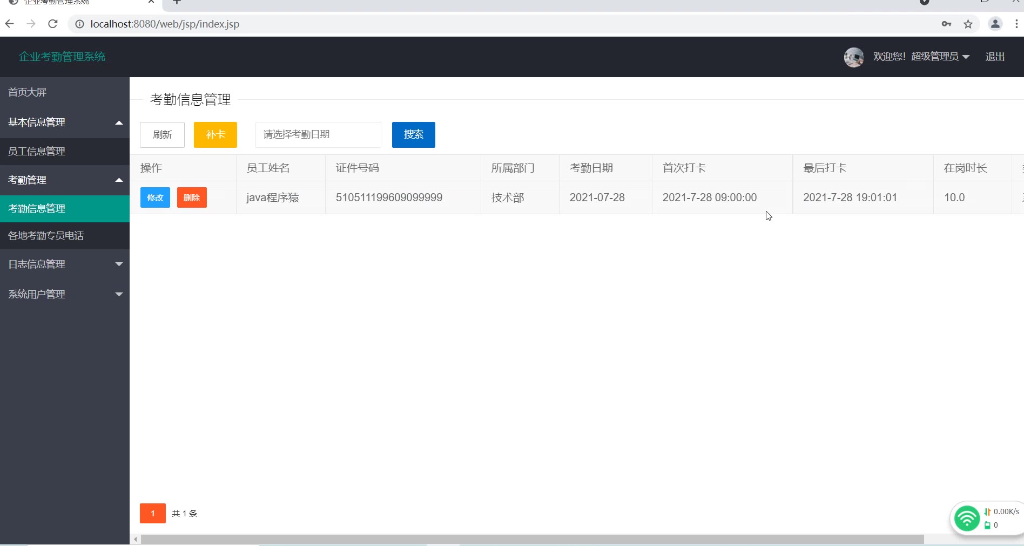Click the browser address bar URL
Viewport: 1024px width, 546px height.
click(165, 24)
